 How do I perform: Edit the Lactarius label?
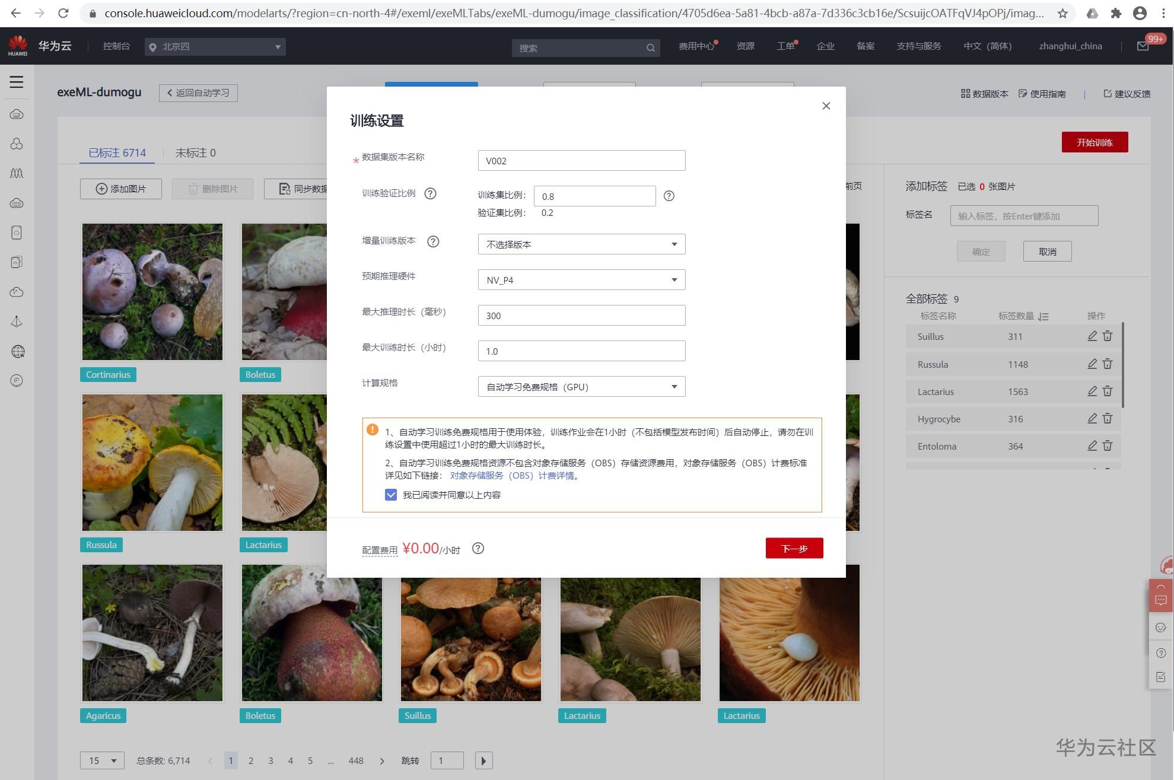[1092, 391]
